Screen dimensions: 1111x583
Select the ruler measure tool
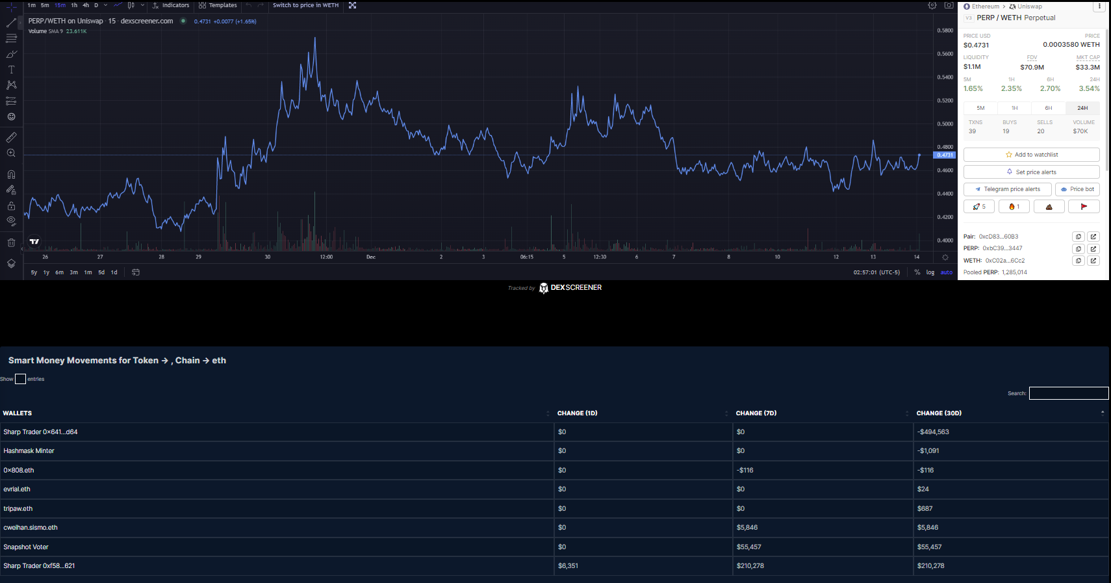pos(11,138)
